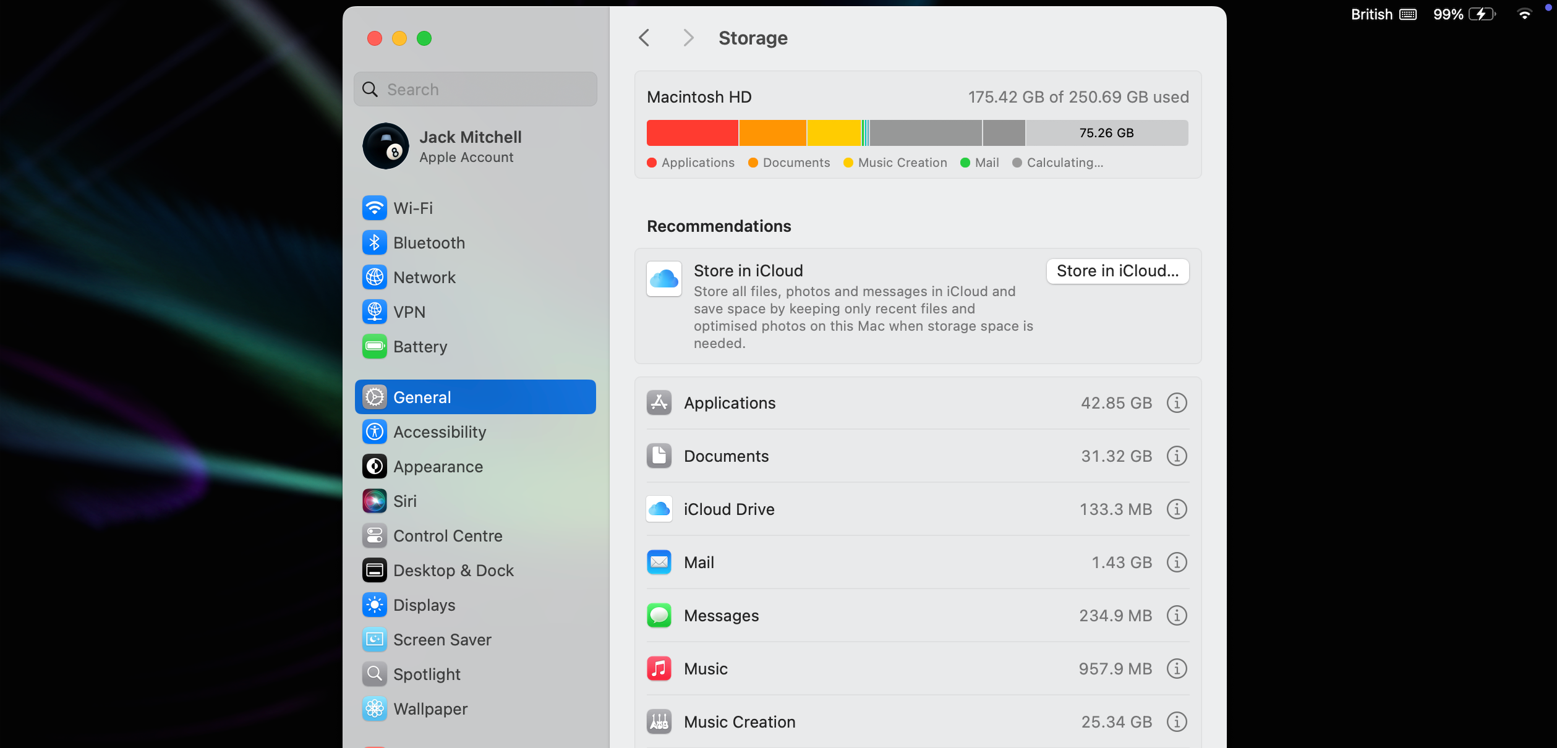
Task: Select the General sidebar item
Action: click(475, 397)
